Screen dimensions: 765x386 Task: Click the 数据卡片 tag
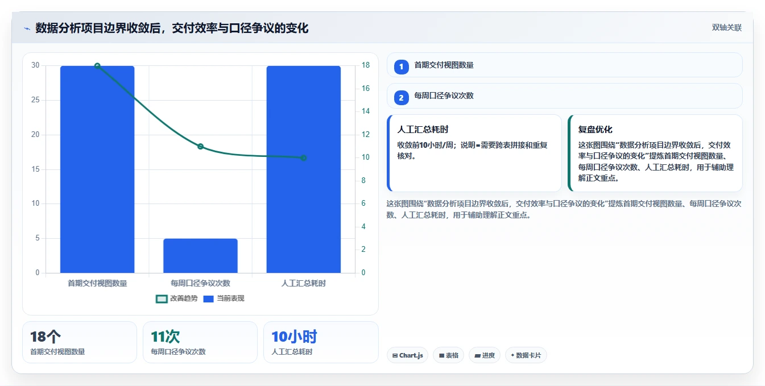[x=526, y=355]
